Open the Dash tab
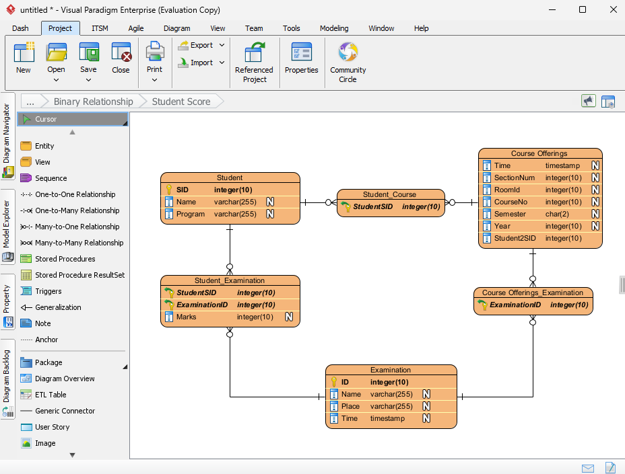The width and height of the screenshot is (625, 474). click(x=20, y=28)
